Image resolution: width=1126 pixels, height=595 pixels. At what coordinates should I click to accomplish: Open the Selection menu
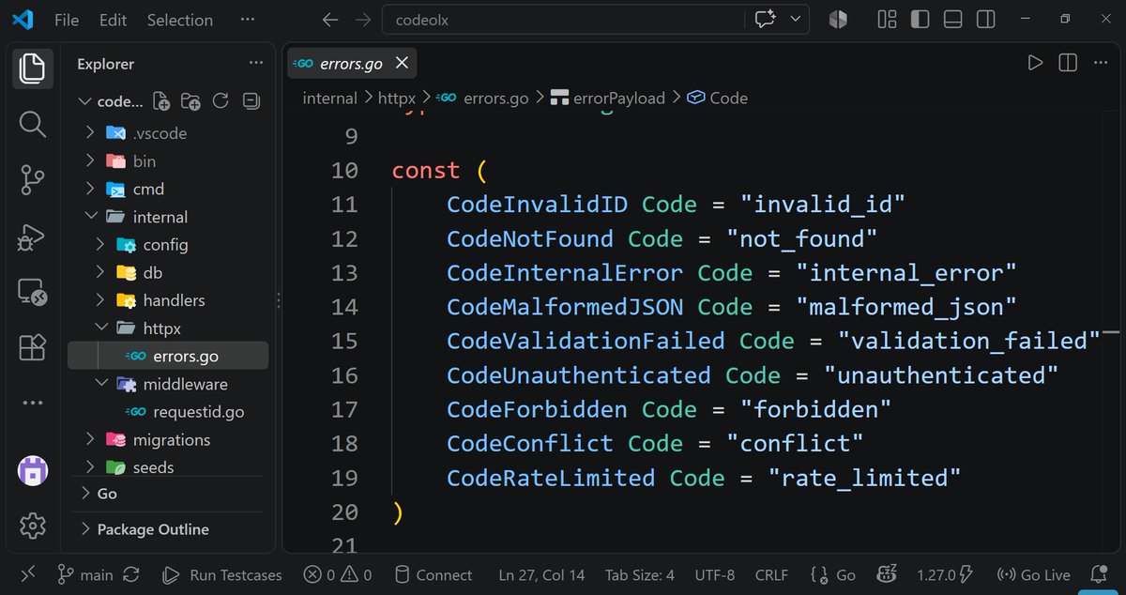coord(180,19)
